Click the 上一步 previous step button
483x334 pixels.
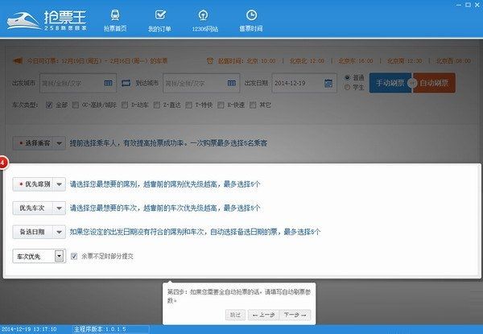pos(264,315)
